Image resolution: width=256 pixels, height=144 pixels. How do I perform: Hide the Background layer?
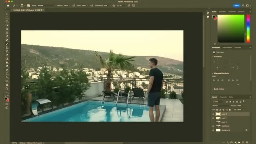pyautogui.click(x=213, y=130)
